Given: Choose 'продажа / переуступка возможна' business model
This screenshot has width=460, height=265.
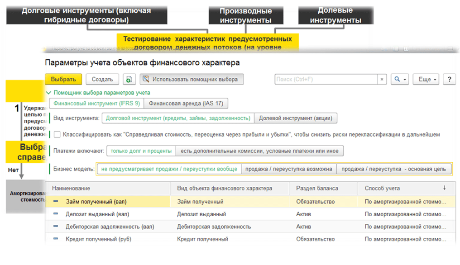Looking at the screenshot, I should (x=289, y=169).
